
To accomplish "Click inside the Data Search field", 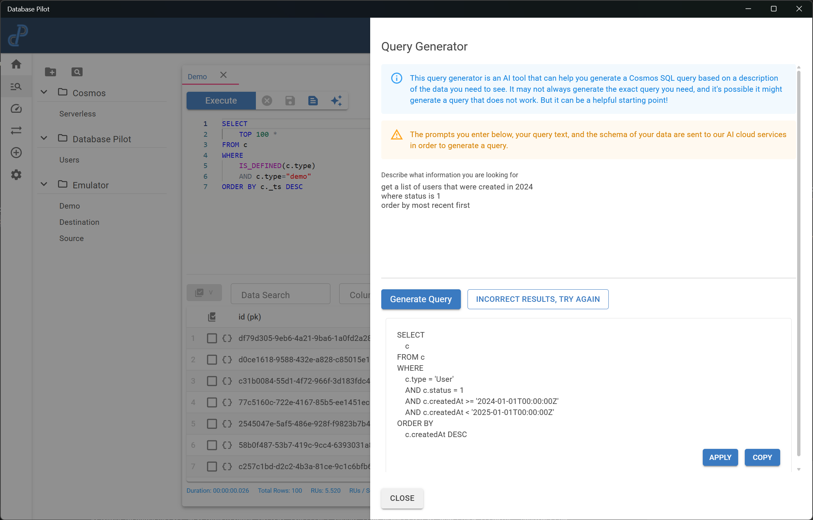I will pos(280,294).
